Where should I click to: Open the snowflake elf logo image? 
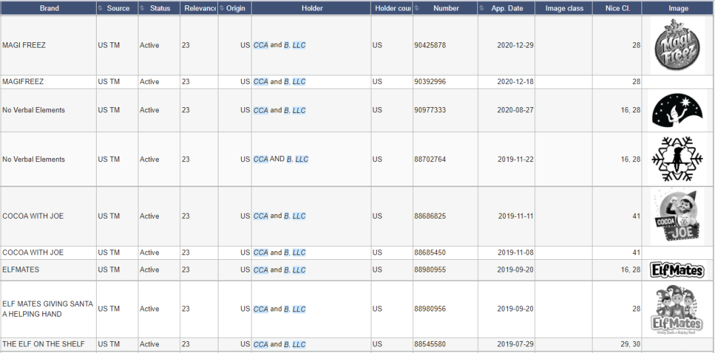pos(677,159)
